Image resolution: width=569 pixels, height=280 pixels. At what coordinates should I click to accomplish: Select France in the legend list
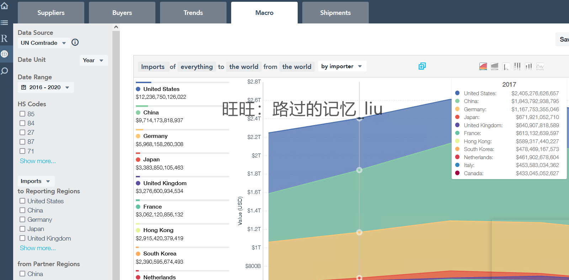[x=153, y=206]
